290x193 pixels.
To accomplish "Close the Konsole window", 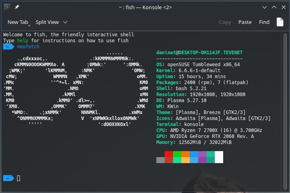I will (x=284, y=7).
